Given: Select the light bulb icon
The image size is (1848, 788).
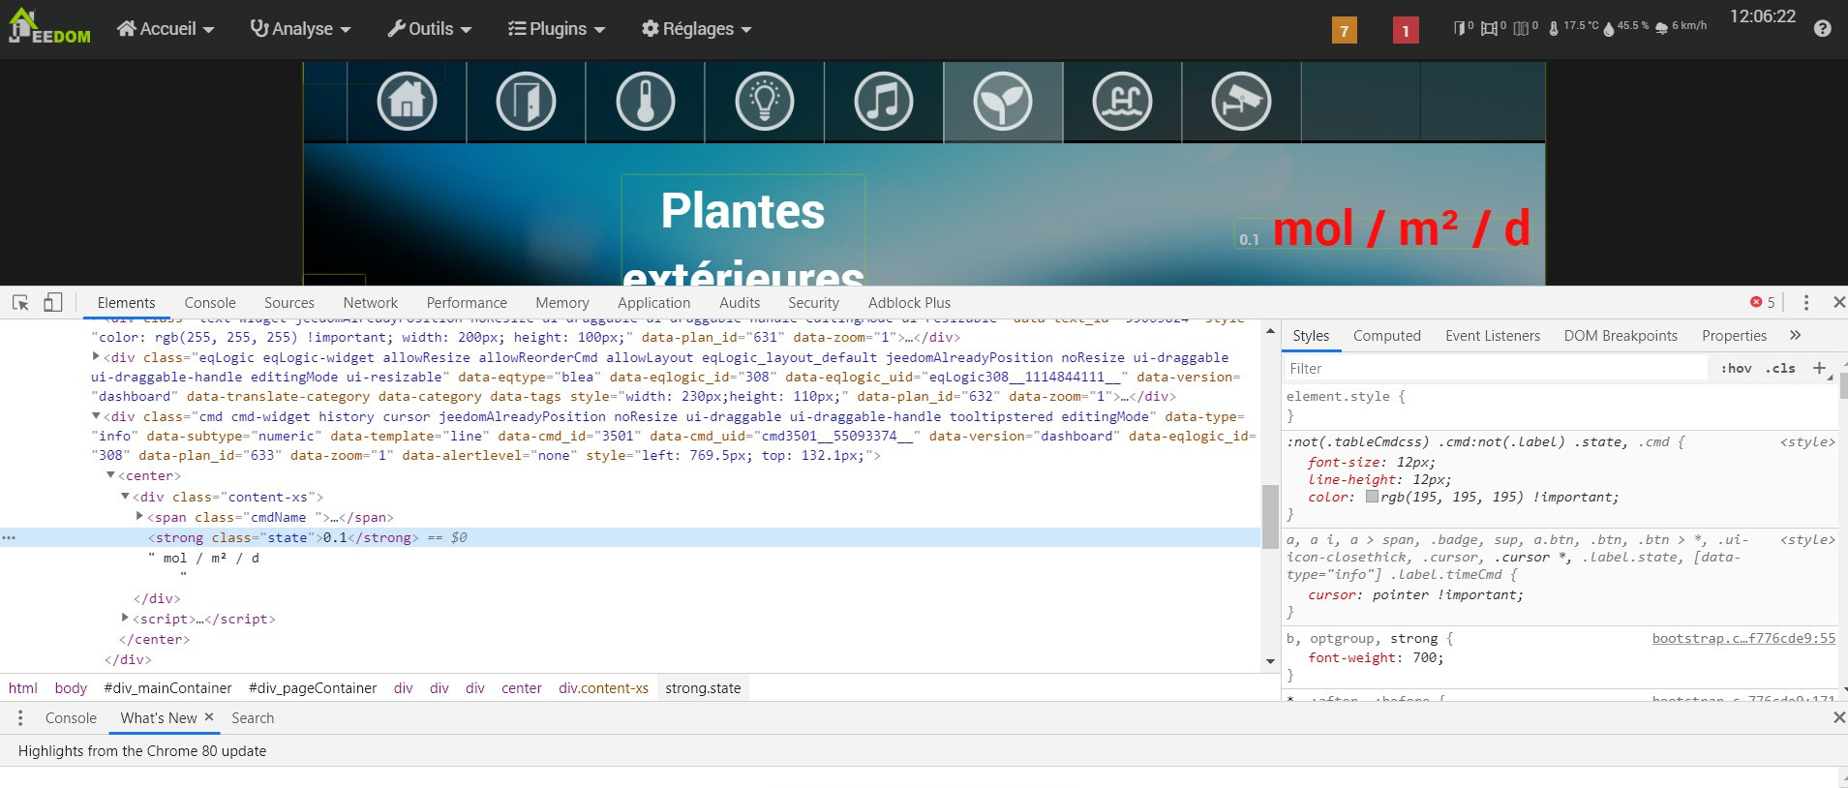Looking at the screenshot, I should [x=765, y=101].
